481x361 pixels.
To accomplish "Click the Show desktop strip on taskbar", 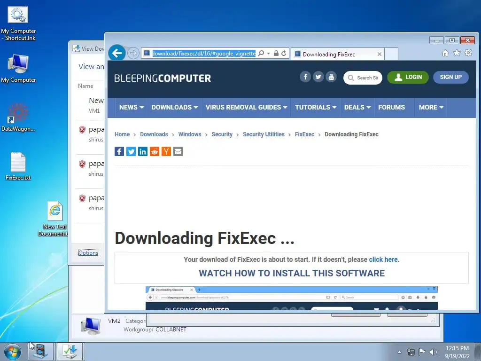I will point(478,352).
